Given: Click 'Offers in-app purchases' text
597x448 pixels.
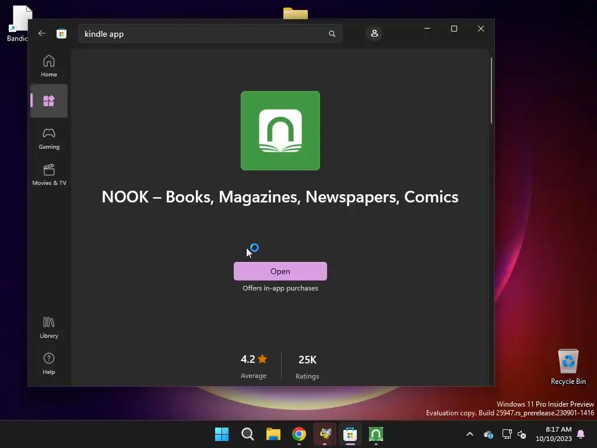Looking at the screenshot, I should (280, 288).
